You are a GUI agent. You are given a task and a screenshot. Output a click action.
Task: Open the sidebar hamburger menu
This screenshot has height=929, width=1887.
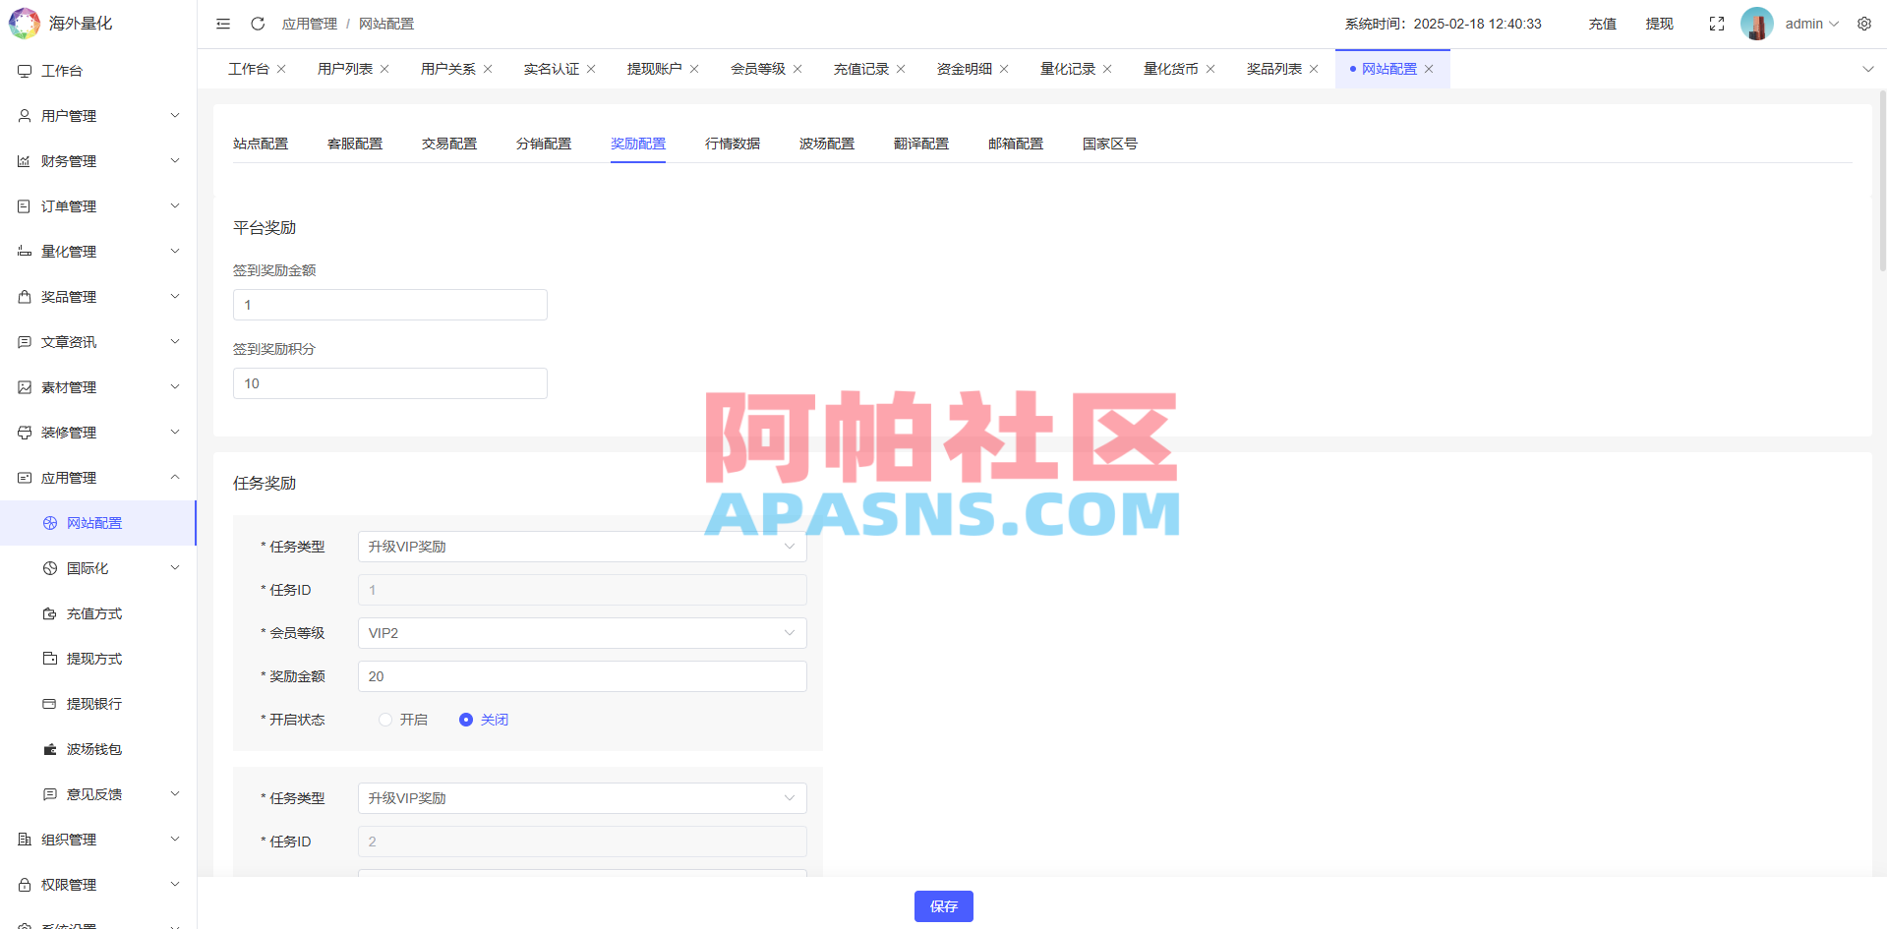pyautogui.click(x=222, y=23)
